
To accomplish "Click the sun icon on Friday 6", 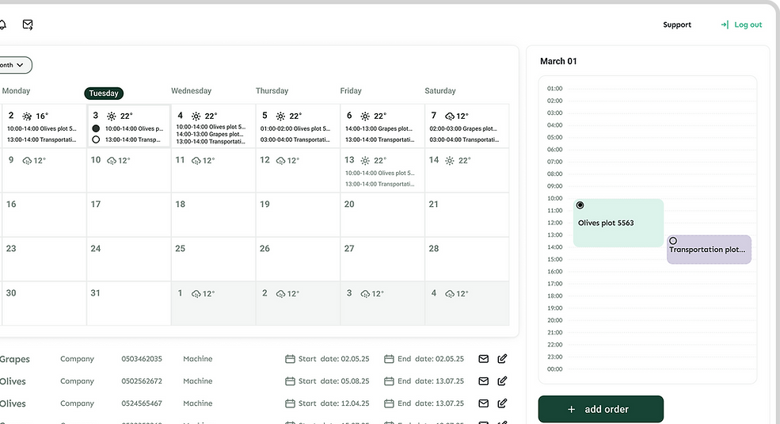I will 365,117.
